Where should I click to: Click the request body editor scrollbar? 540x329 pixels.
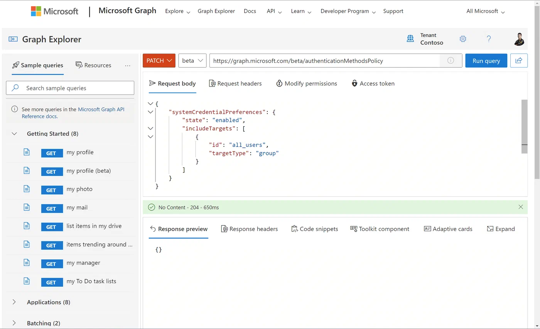pos(524,127)
